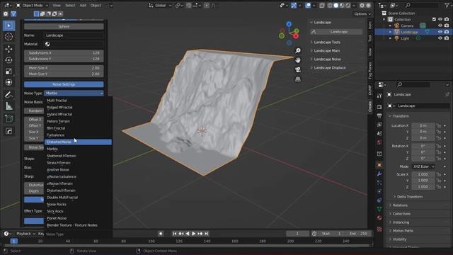Open rotation Mode XYZ Euler dropdown
This screenshot has height=255, width=453.
click(423, 167)
